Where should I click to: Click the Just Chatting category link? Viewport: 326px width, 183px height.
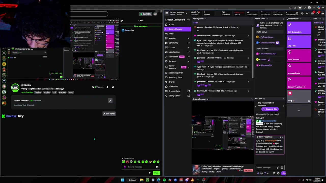[27, 92]
